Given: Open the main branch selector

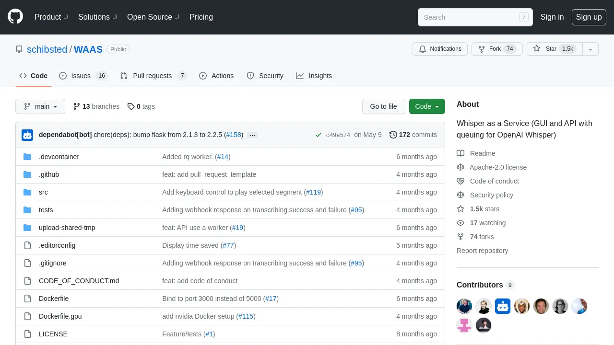Looking at the screenshot, I should pyautogui.click(x=40, y=106).
